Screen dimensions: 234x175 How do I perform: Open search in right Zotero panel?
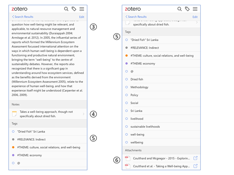[180, 9]
